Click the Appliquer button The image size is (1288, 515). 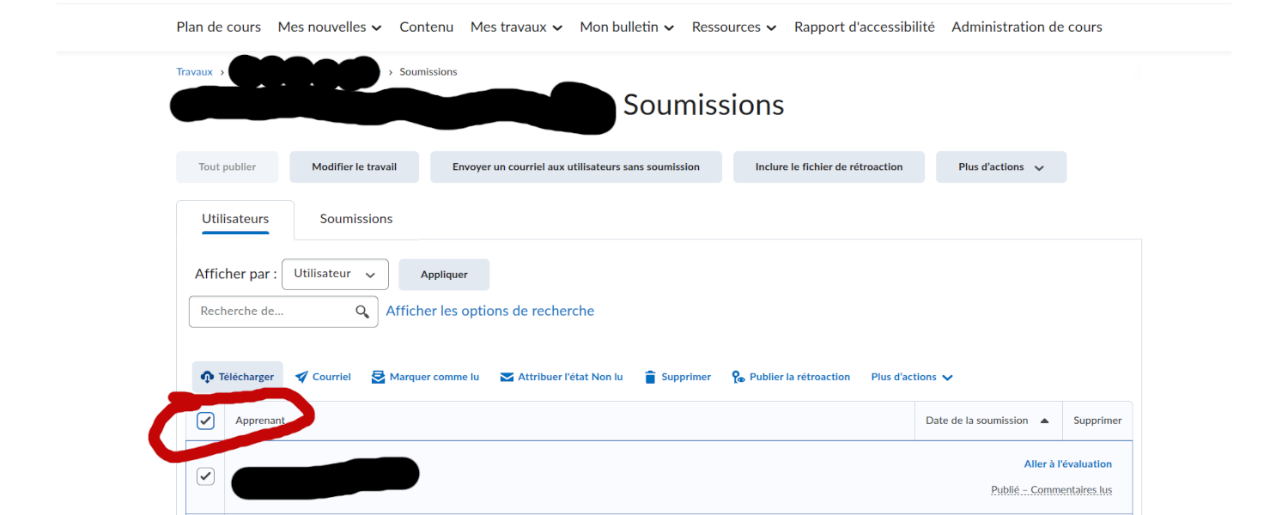(444, 275)
